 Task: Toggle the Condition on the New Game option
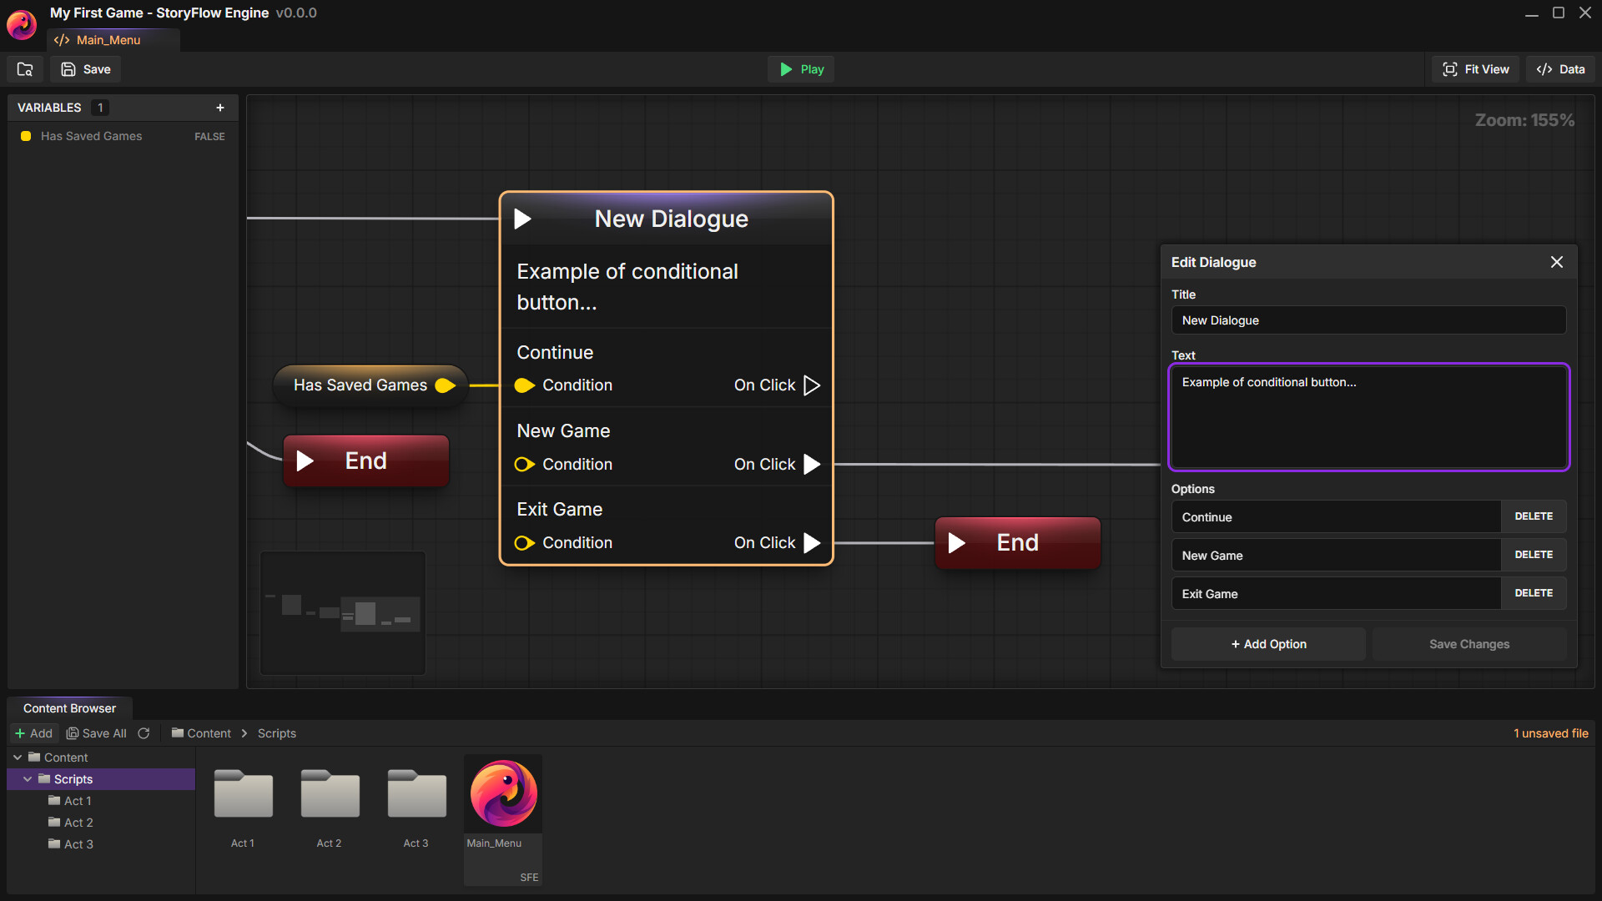[524, 464]
